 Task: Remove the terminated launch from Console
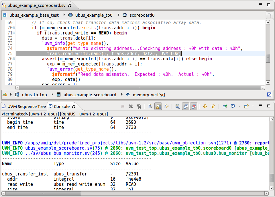[131, 106]
